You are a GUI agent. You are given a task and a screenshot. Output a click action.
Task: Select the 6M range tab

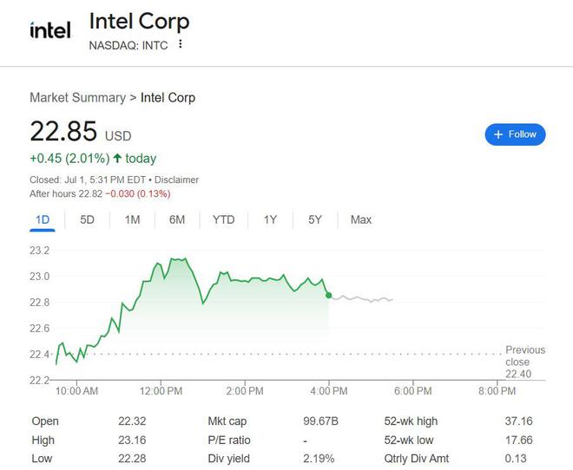tap(177, 219)
